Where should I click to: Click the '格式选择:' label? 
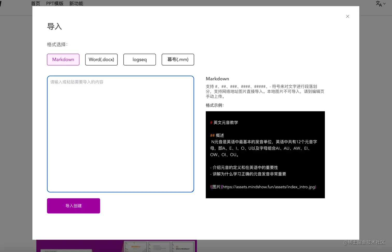point(57,45)
